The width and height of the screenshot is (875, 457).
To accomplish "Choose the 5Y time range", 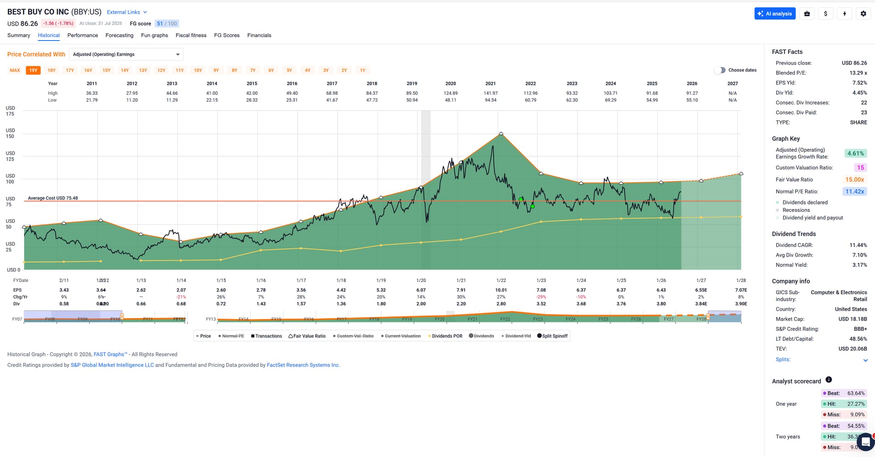I will pos(289,70).
